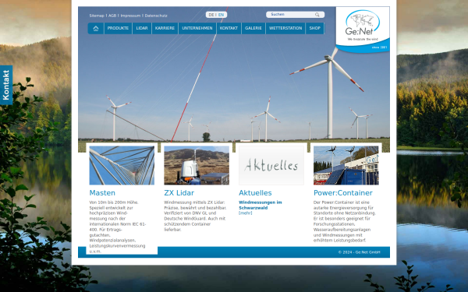
Task: Open the Unternehmen menu
Action: pyautogui.click(x=197, y=28)
